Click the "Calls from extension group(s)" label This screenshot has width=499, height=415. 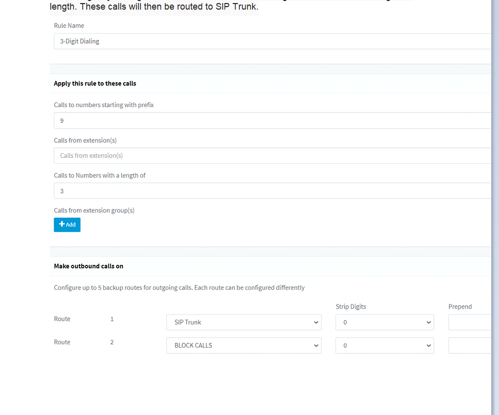94,210
